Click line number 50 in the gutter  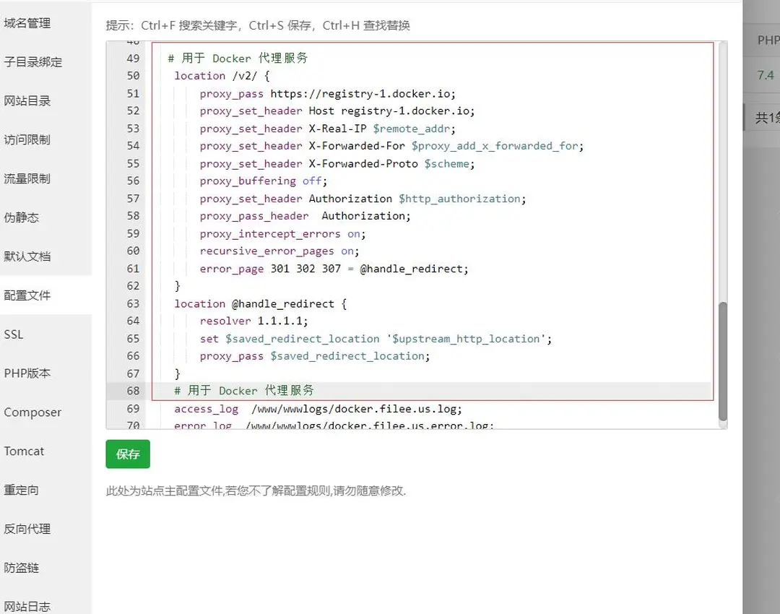coord(133,76)
